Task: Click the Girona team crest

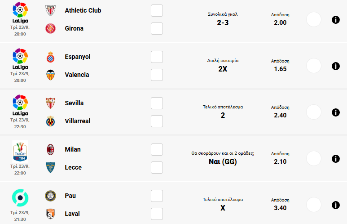Action: click(51, 28)
